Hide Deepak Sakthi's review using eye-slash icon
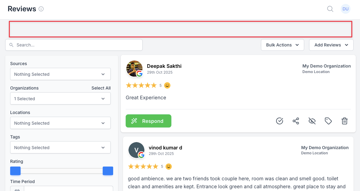 312,121
